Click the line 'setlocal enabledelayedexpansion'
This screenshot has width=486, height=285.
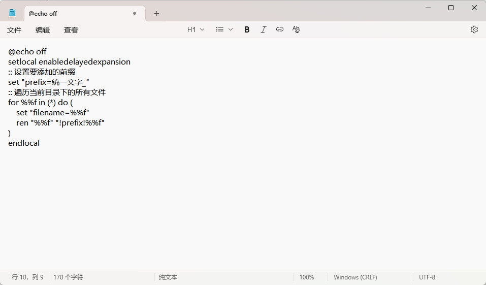coord(70,61)
